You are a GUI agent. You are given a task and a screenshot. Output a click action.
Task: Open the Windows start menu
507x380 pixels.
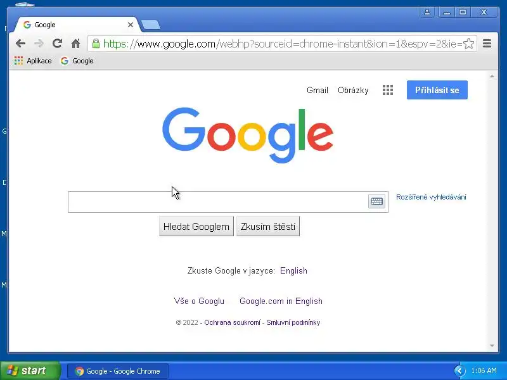[30, 370]
